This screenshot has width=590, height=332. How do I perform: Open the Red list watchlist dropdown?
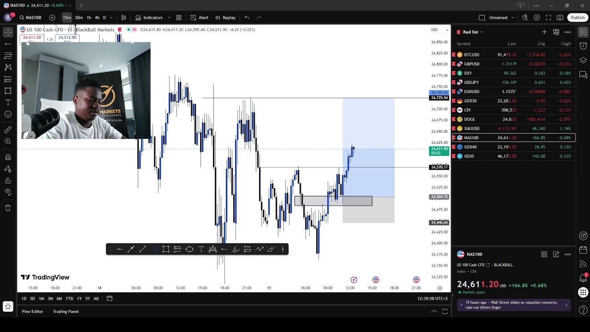[x=473, y=32]
